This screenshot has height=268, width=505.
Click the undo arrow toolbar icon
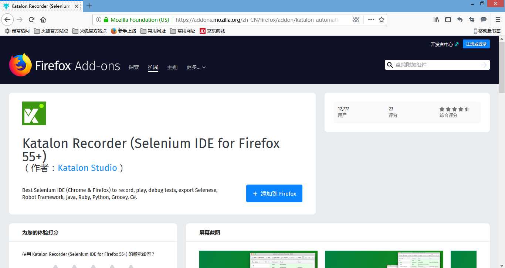pos(460,20)
